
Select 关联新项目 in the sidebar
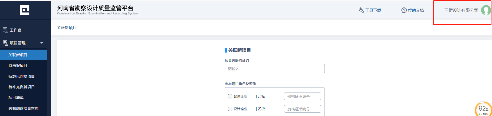18,55
